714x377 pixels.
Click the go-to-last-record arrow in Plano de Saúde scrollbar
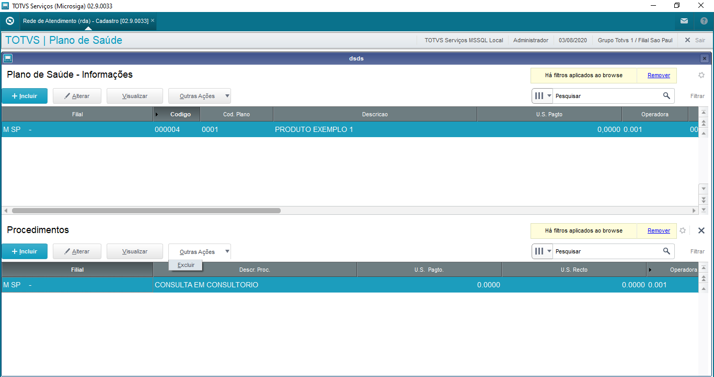click(704, 209)
